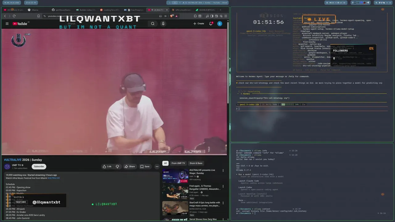Switch to the spiritbuun GitHub tab
395x222 pixels.
(x=62, y=10)
